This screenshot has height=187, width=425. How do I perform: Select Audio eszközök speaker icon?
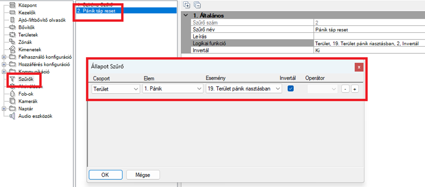click(x=13, y=116)
